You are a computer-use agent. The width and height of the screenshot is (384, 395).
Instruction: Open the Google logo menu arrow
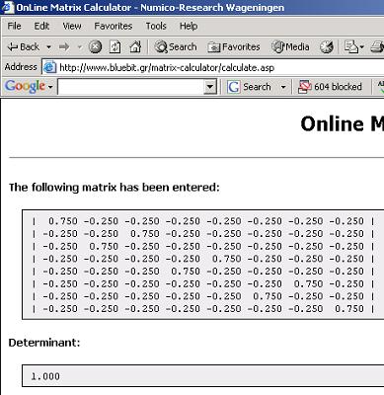coord(50,87)
